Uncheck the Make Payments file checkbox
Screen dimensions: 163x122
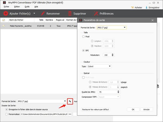[x=4, y=26]
